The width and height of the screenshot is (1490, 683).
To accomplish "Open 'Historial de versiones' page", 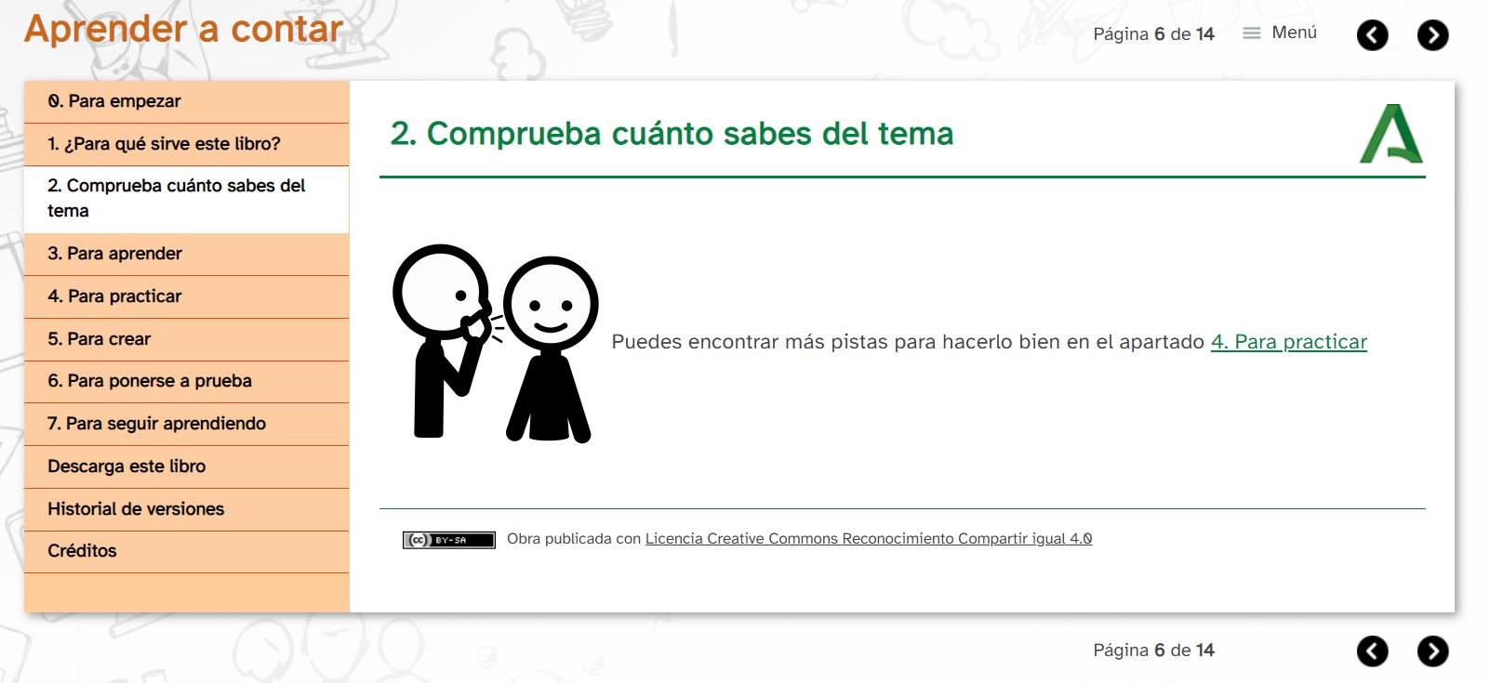I will (136, 509).
